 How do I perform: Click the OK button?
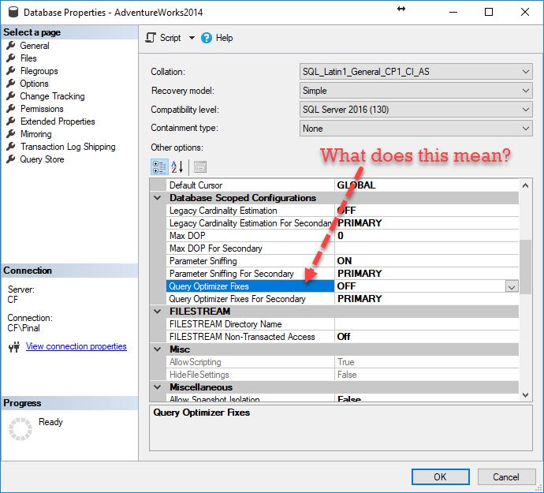coord(440,477)
